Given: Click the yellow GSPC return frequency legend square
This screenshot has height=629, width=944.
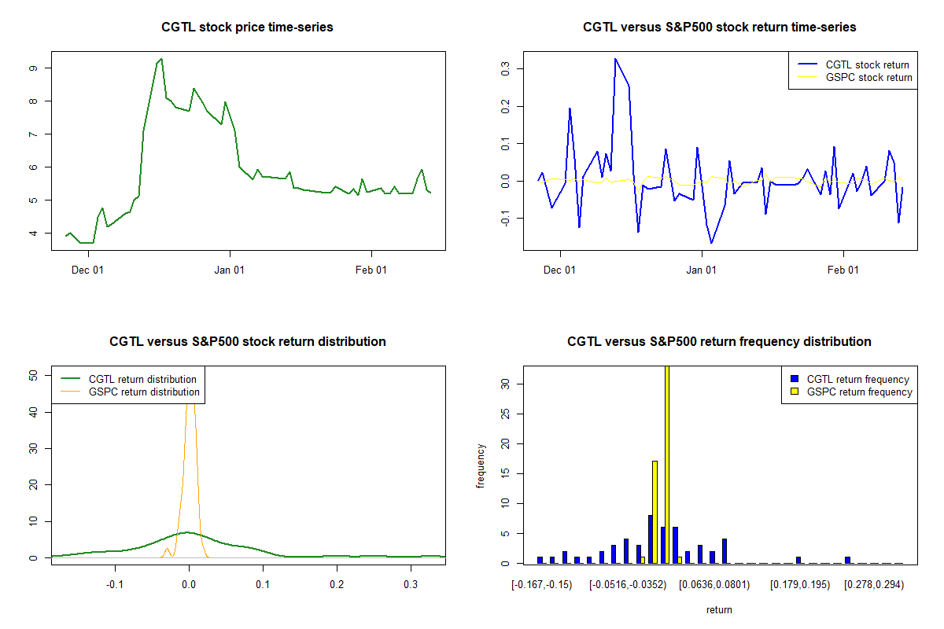Looking at the screenshot, I should point(794,392).
